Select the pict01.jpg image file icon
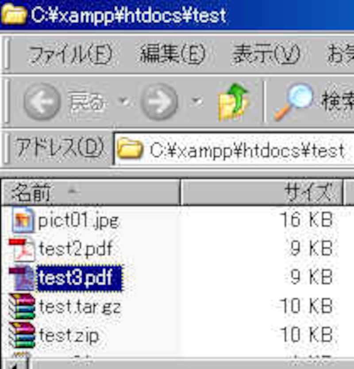Viewport: 354px width, 369px height. [23, 220]
